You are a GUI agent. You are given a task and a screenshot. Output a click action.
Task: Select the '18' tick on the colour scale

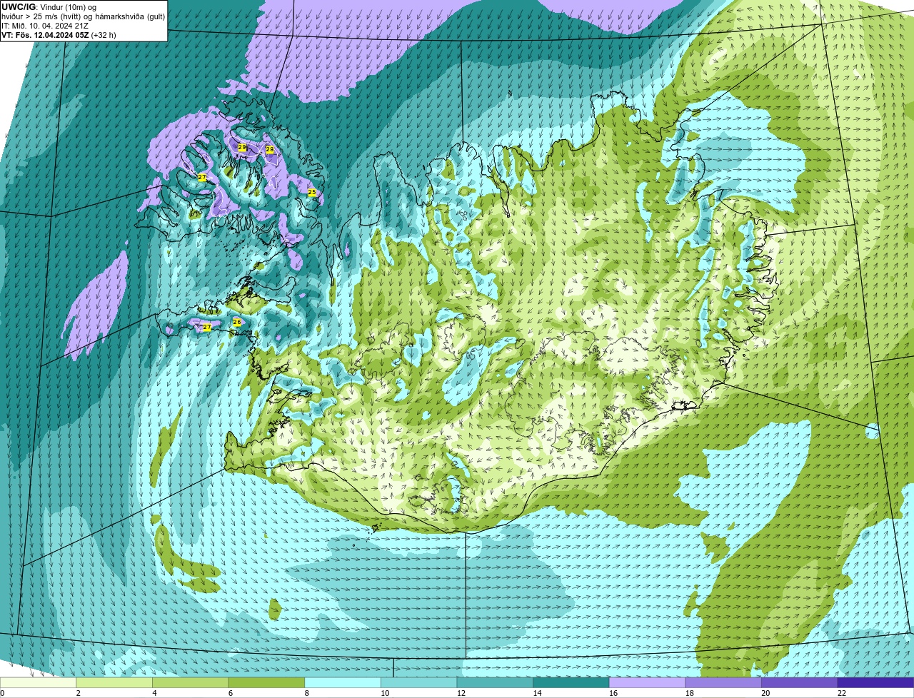coord(689,693)
